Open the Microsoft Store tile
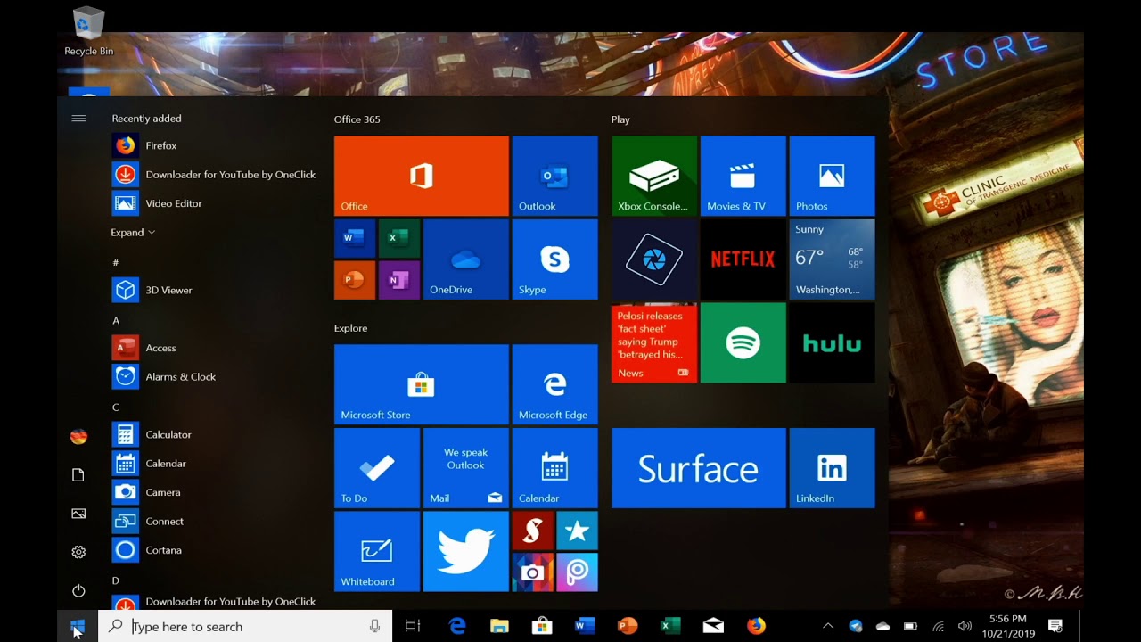This screenshot has width=1141, height=642. tap(421, 384)
